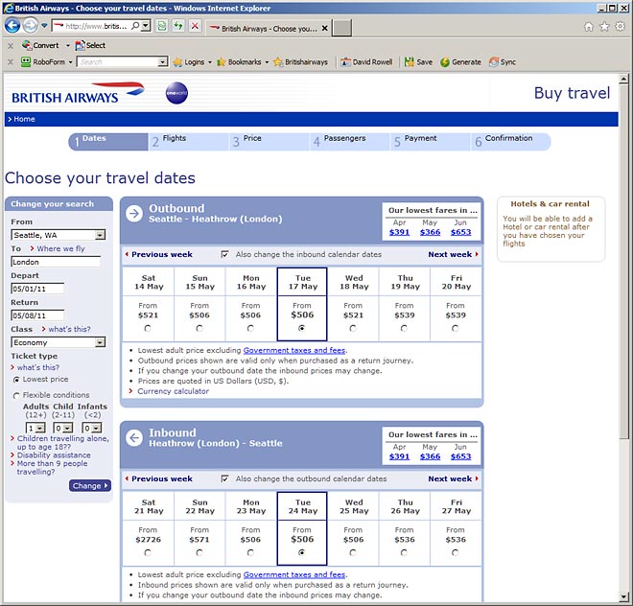Screen dimensions: 633x606
Task: Click RoboForm Sync button
Action: pos(503,62)
